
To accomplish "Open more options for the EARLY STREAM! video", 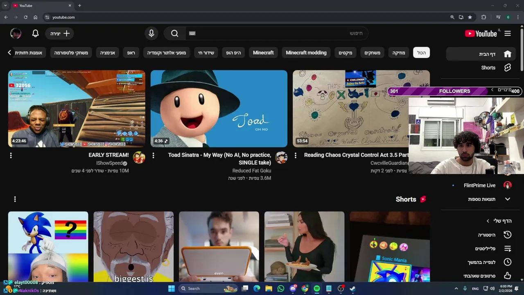I will click(x=11, y=155).
